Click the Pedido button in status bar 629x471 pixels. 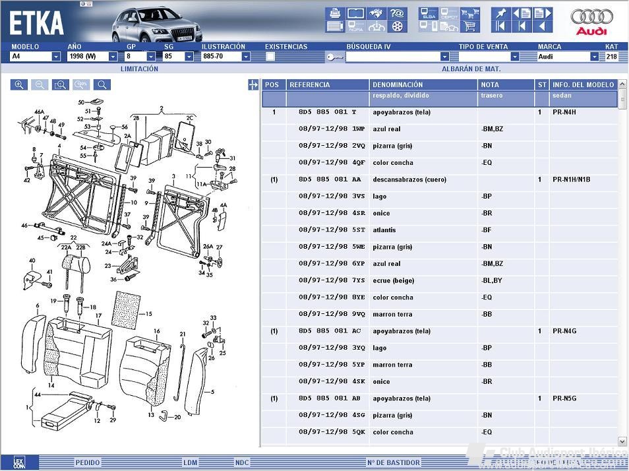[x=88, y=462]
